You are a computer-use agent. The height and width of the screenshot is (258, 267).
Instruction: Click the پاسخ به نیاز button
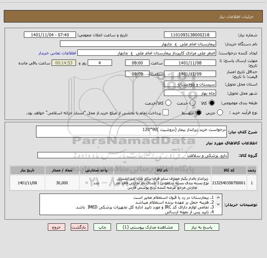pyautogui.click(x=201, y=227)
